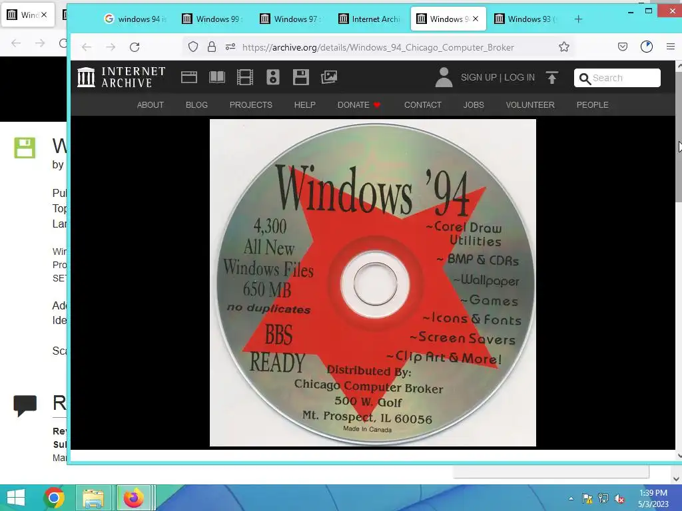This screenshot has height=511, width=682.
Task: Click the archive.org URL address bar
Action: pyautogui.click(x=378, y=47)
